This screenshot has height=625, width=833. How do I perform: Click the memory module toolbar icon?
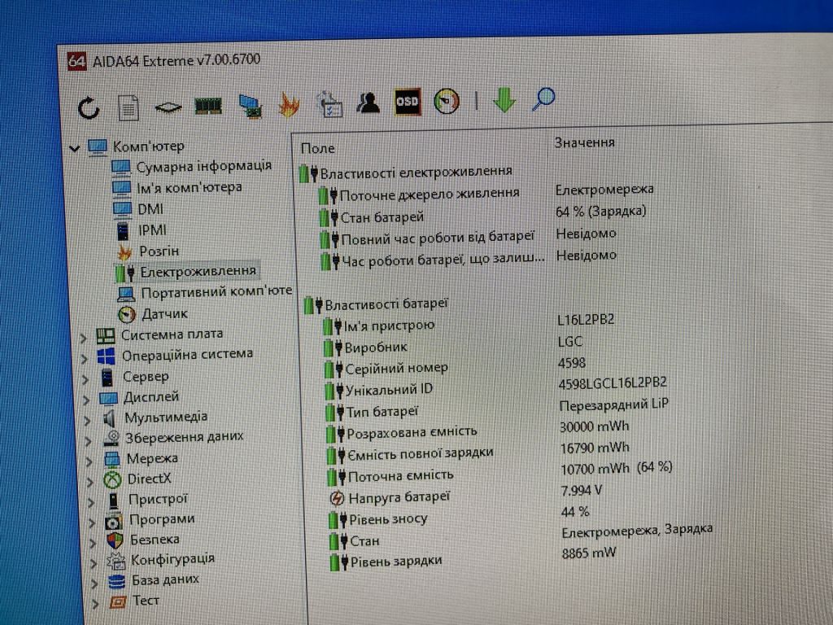(207, 107)
